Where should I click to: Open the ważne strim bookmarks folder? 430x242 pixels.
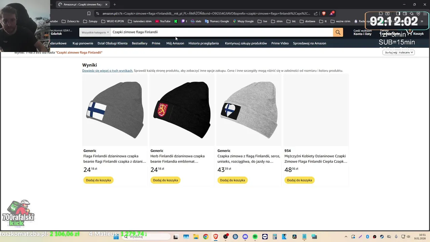click(341, 21)
